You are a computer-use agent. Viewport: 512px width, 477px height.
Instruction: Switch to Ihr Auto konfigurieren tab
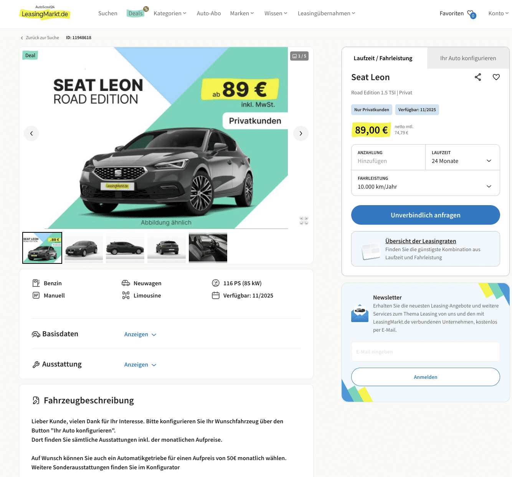point(468,58)
